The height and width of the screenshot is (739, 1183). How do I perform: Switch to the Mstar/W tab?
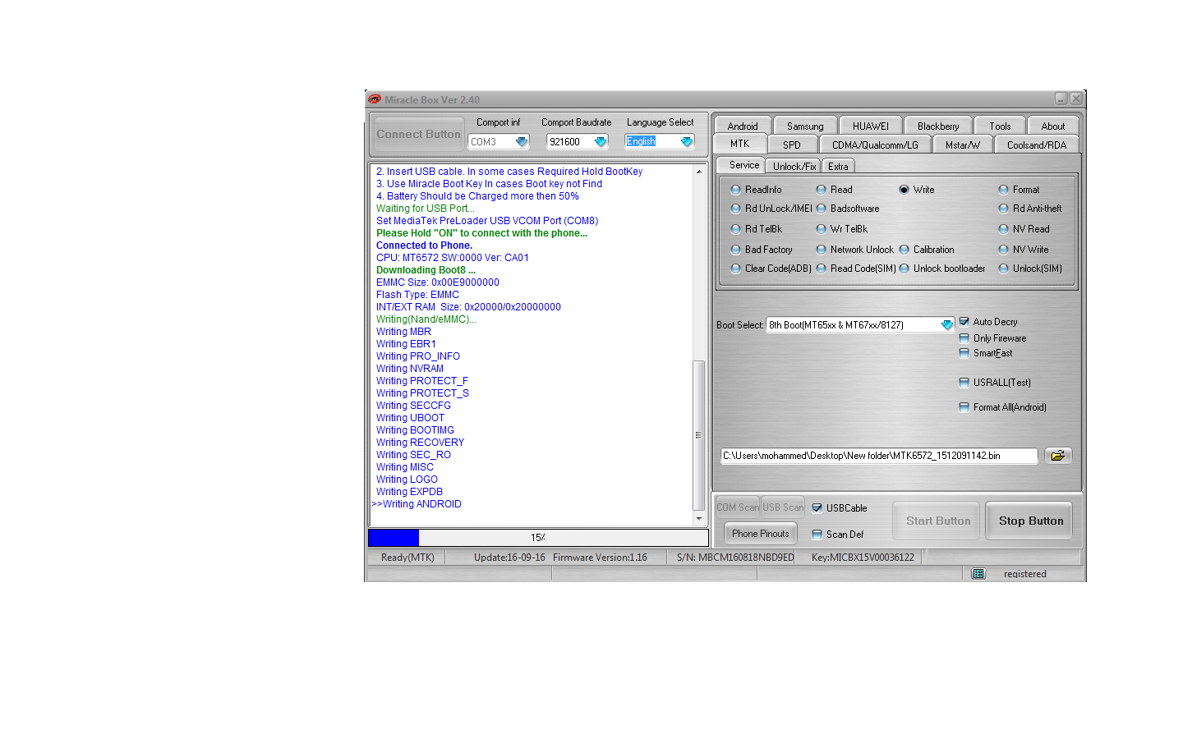coord(963,145)
